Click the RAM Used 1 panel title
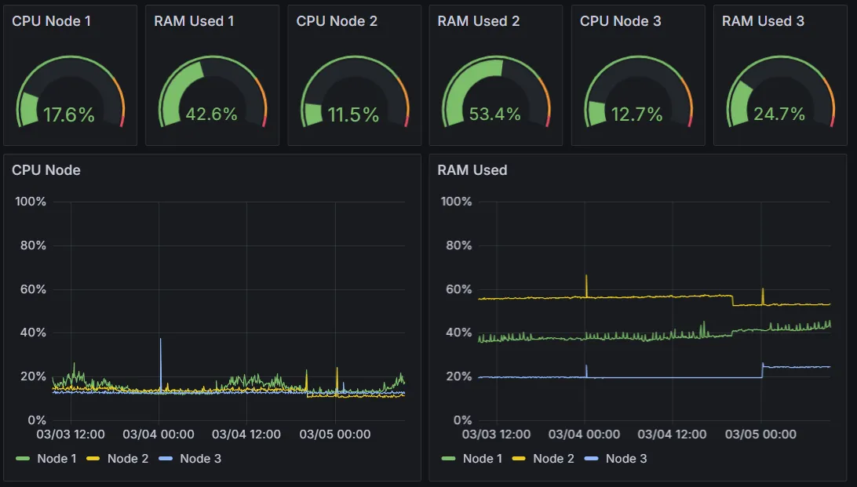857x487 pixels. (194, 21)
